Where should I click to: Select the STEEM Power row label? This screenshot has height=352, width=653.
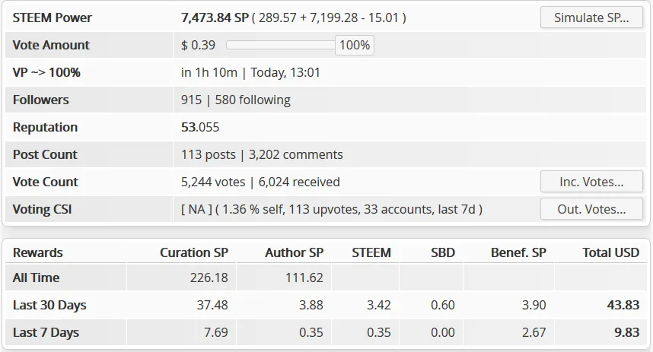pos(53,17)
